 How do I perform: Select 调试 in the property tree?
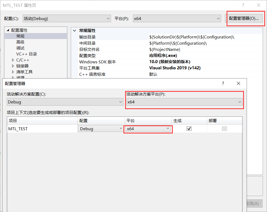point(20,48)
